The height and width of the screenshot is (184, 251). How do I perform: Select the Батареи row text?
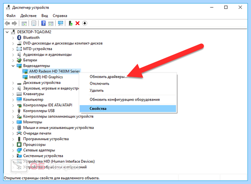pyautogui.click(x=30, y=60)
